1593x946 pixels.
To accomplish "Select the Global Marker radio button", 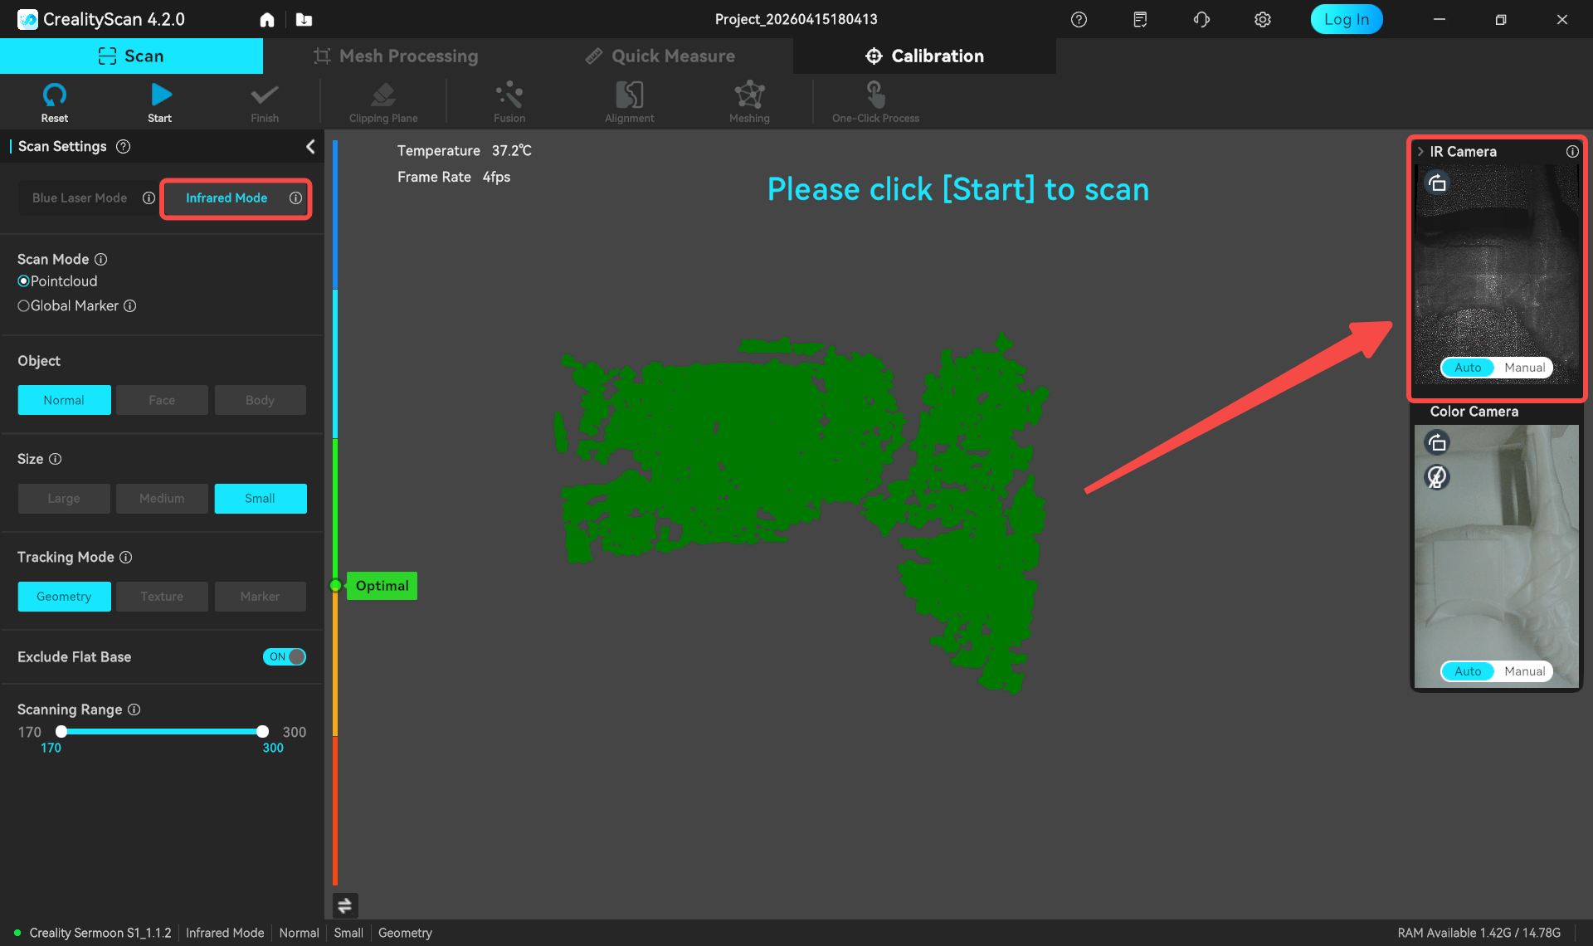I will (23, 306).
